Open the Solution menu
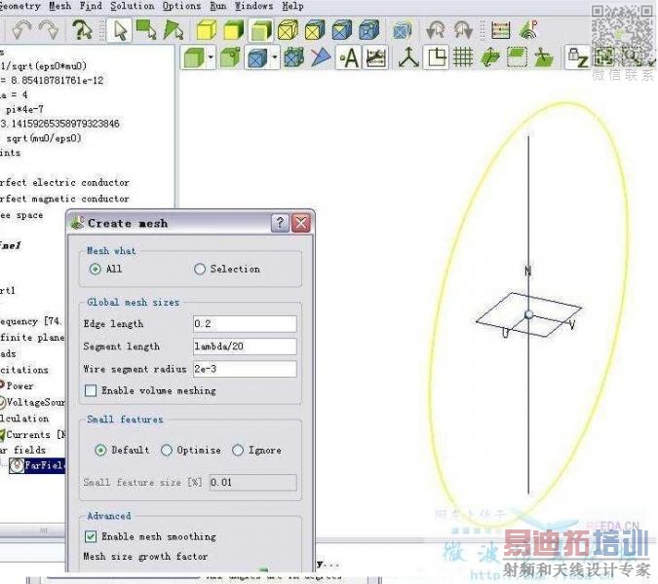658x584 pixels. point(133,6)
